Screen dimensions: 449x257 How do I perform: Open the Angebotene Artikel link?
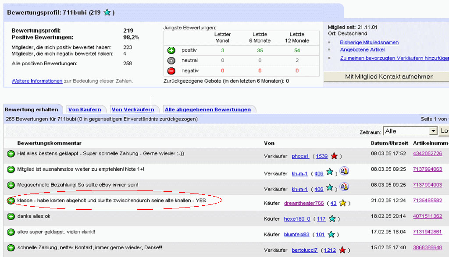tap(362, 50)
